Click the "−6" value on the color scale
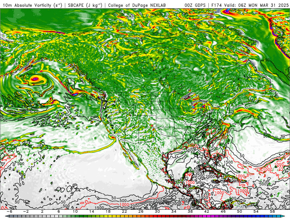The height and width of the screenshot is (218, 290). tap(9, 211)
